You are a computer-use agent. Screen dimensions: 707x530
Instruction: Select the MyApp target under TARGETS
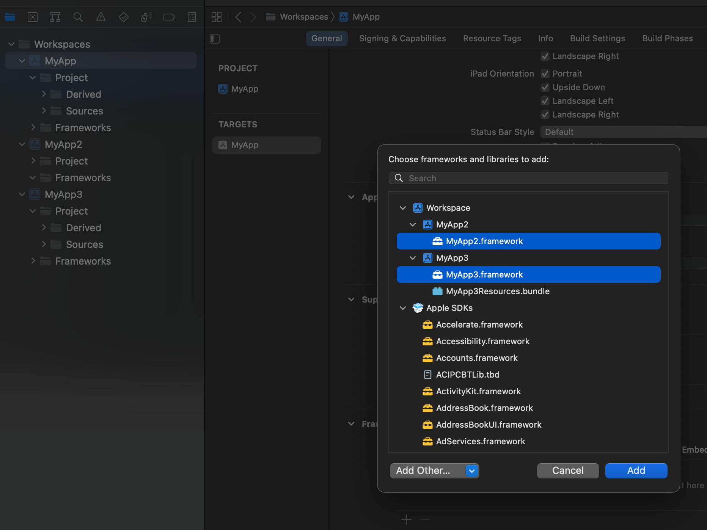point(267,145)
